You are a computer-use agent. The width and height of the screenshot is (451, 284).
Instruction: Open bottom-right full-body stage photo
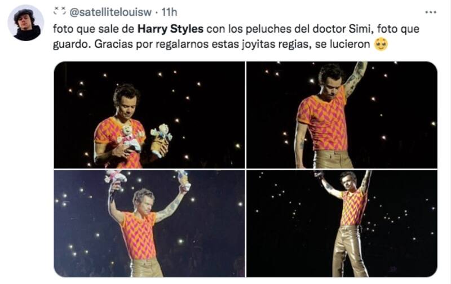[x=342, y=223]
